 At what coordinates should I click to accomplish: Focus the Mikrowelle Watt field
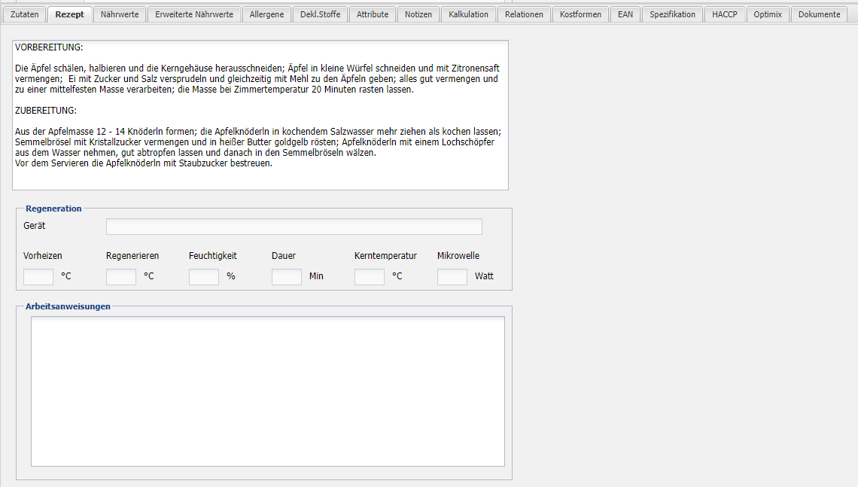click(452, 277)
